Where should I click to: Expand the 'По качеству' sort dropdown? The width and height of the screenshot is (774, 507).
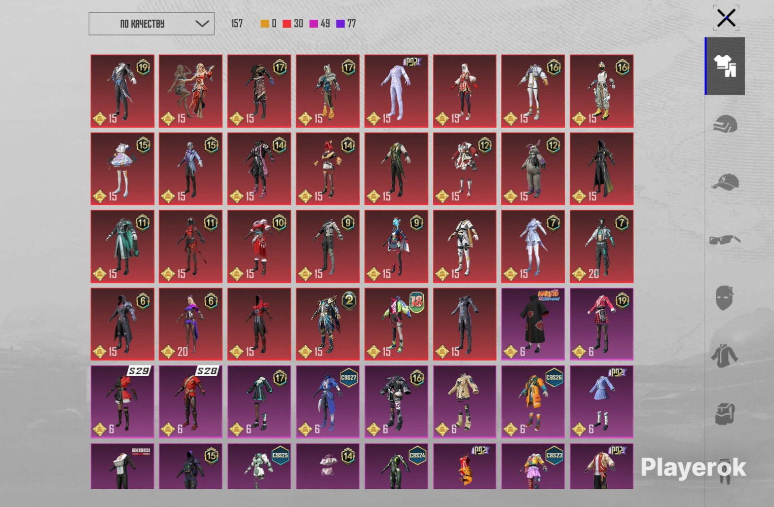point(152,24)
